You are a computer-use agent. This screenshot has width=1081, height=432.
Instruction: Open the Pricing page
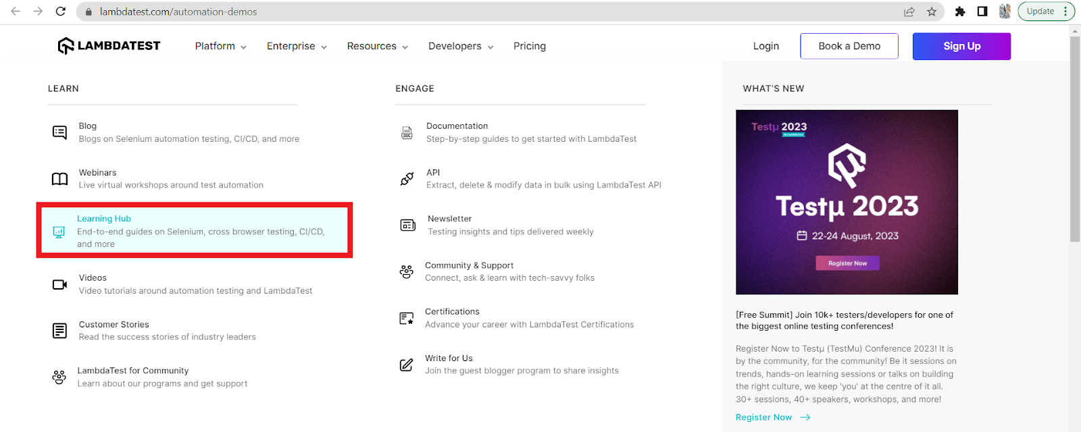pos(530,46)
